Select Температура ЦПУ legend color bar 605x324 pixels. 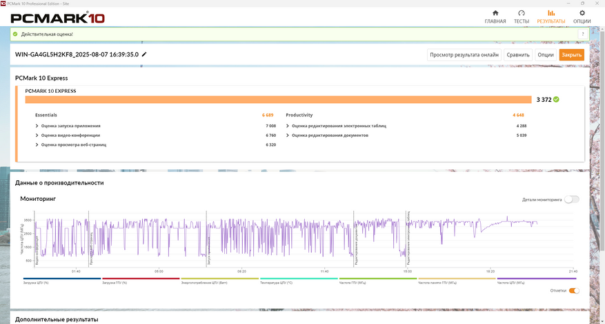click(x=299, y=279)
